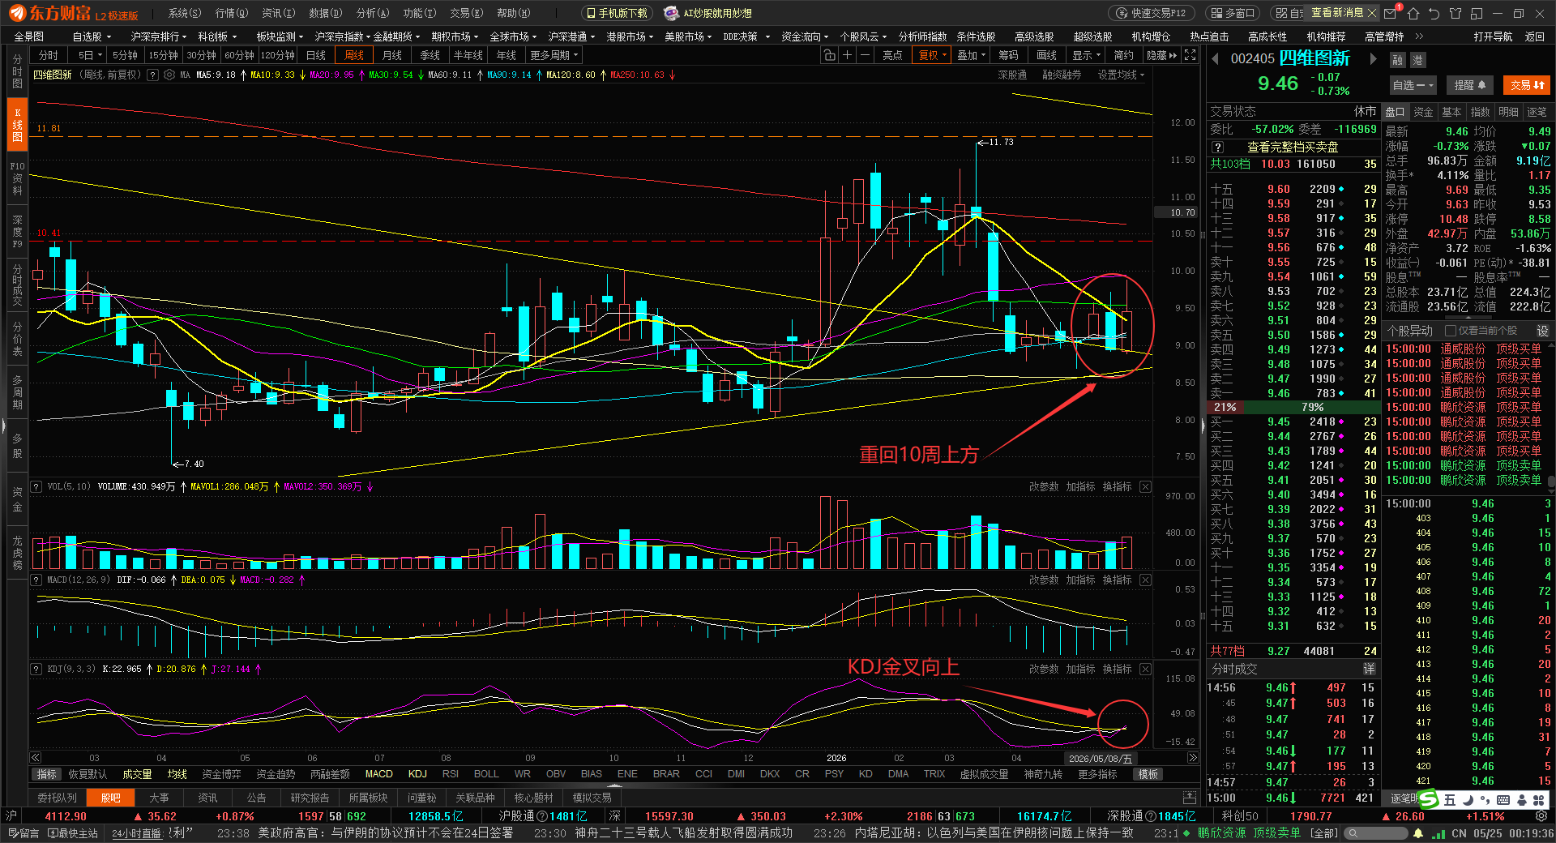Click 查看完整档买卖盘 link
Screen dimensions: 1556x843
tap(1293, 147)
